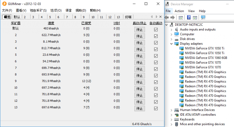
Task: Expand the Human Interface Devices category
Action: pos(172,110)
